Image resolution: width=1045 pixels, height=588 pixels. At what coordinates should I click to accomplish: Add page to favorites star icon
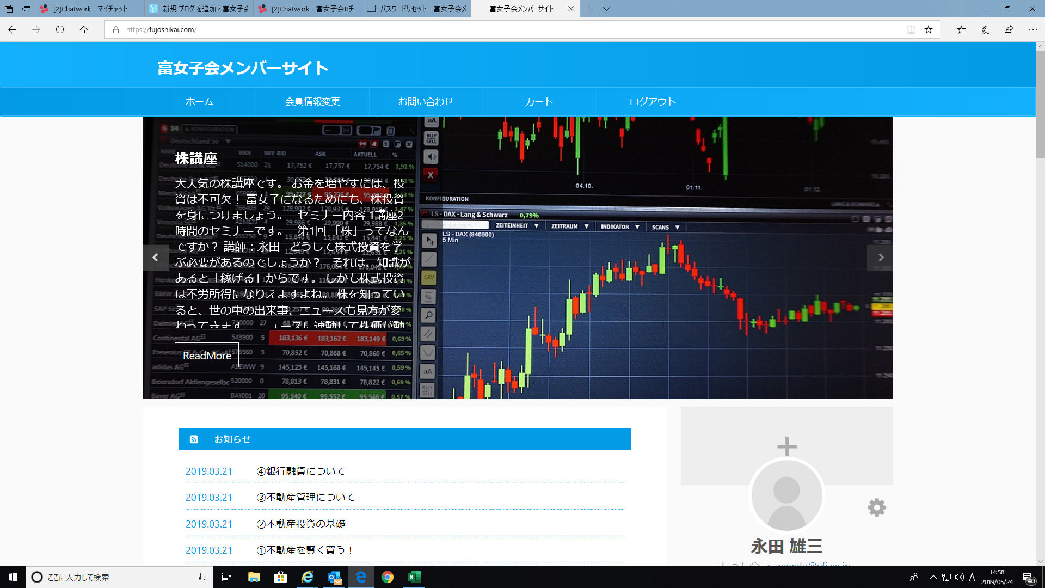pos(929,29)
